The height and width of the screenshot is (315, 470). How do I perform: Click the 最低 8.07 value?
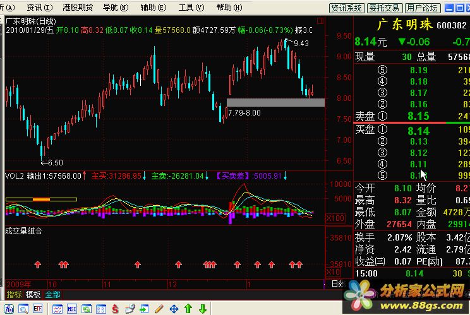point(403,212)
